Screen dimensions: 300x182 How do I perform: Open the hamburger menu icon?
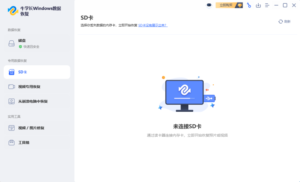pyautogui.click(x=267, y=5)
